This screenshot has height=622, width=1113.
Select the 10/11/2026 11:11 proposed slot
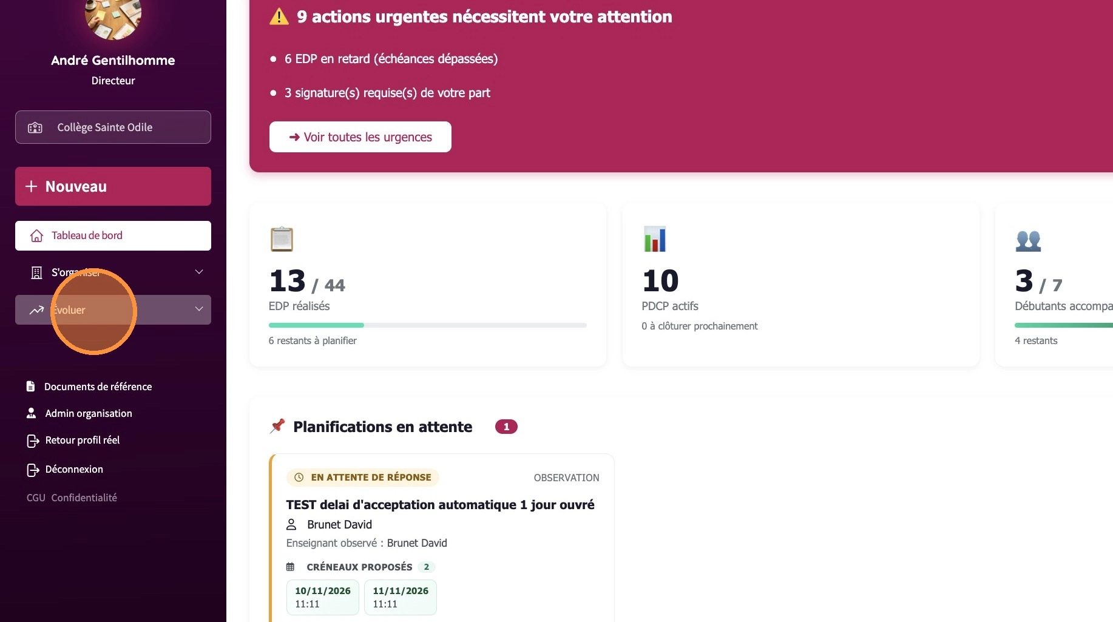coord(323,597)
